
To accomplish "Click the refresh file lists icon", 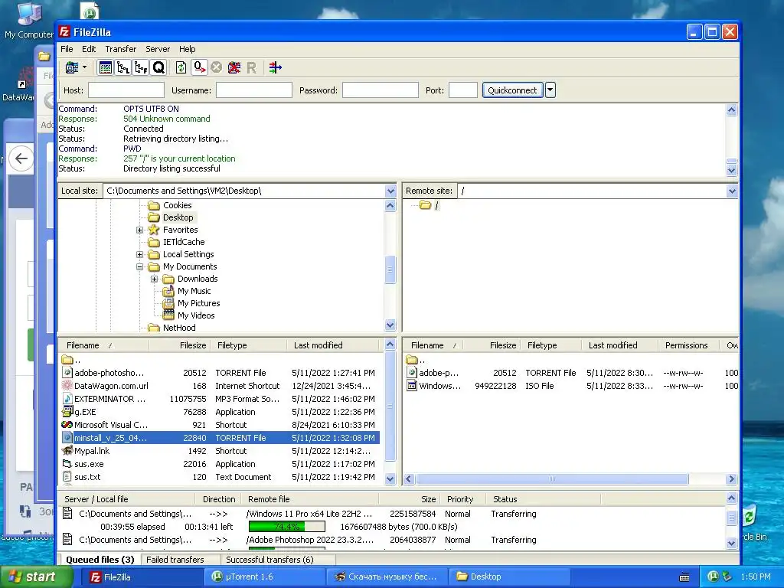I will point(181,67).
